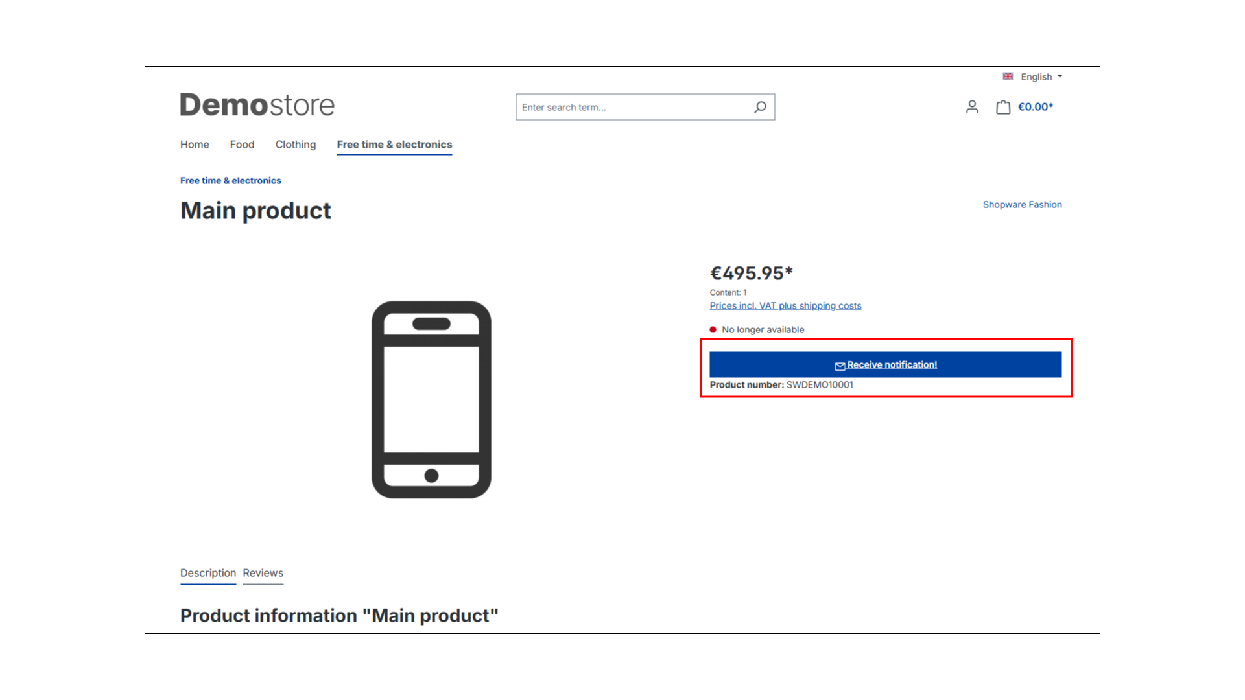Viewport: 1245px width, 700px height.
Task: Click the Shopware Fashion manufacturer link
Action: point(1023,204)
